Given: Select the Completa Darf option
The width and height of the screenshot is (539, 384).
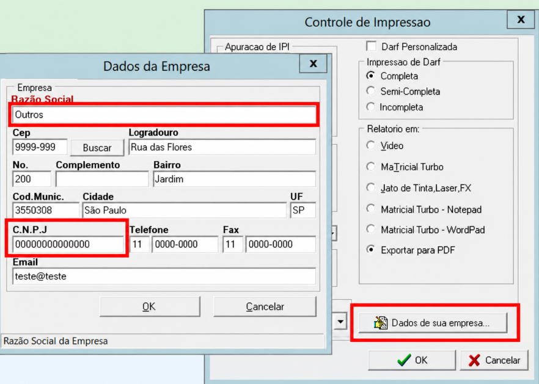Looking at the screenshot, I should [370, 75].
